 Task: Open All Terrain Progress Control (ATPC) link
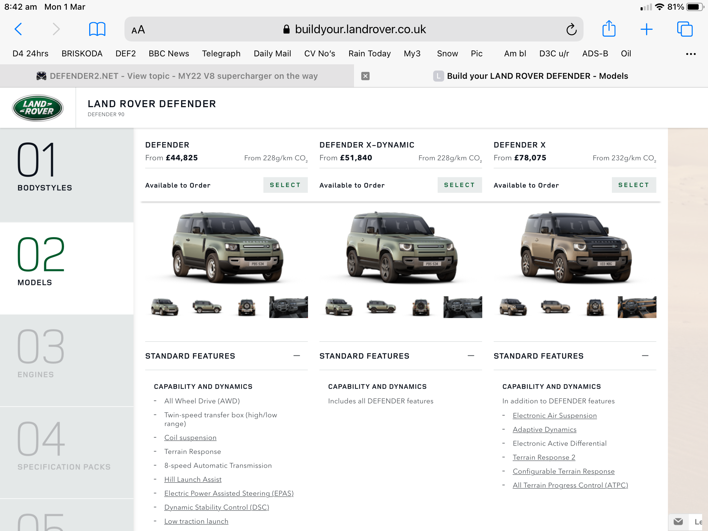click(x=570, y=485)
